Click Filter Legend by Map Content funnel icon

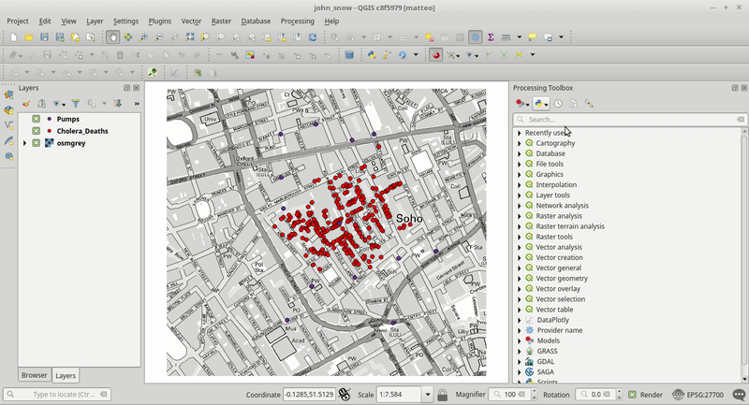pyautogui.click(x=76, y=104)
